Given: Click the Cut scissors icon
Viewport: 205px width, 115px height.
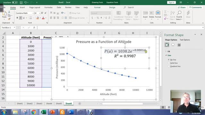Looking at the screenshot, I should [x=9, y=12].
